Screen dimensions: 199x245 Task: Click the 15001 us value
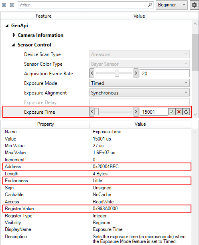click(102, 139)
